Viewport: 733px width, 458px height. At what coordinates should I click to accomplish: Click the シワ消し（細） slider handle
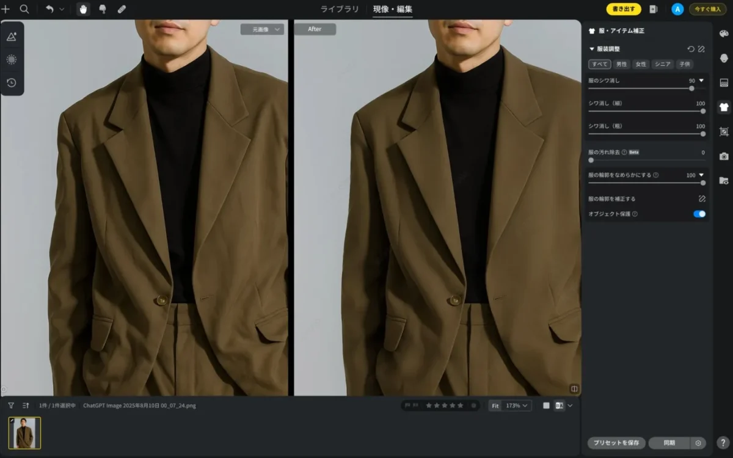point(703,111)
